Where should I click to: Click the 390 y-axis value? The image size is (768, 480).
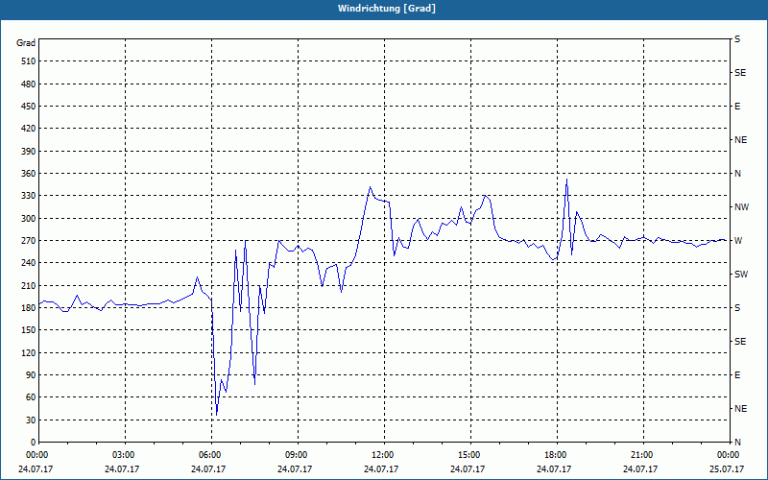click(x=29, y=152)
